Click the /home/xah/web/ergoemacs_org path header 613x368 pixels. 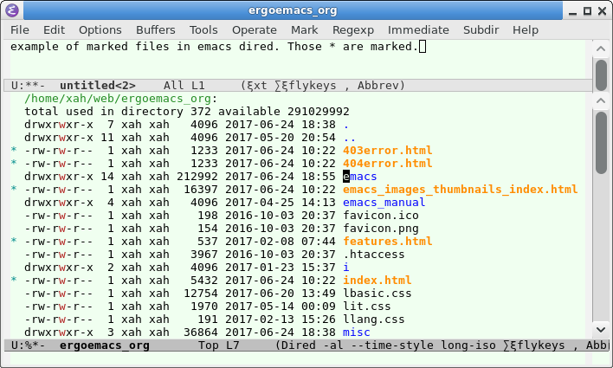[120, 99]
